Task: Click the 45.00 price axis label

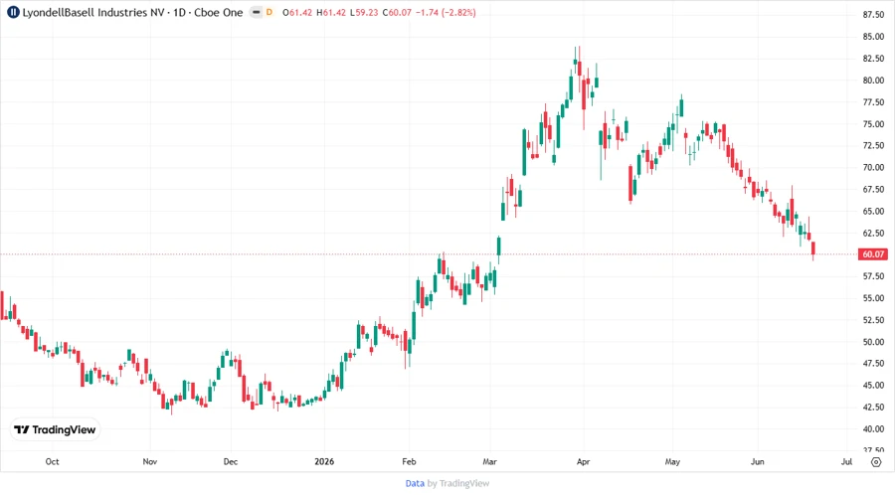Action: 873,386
